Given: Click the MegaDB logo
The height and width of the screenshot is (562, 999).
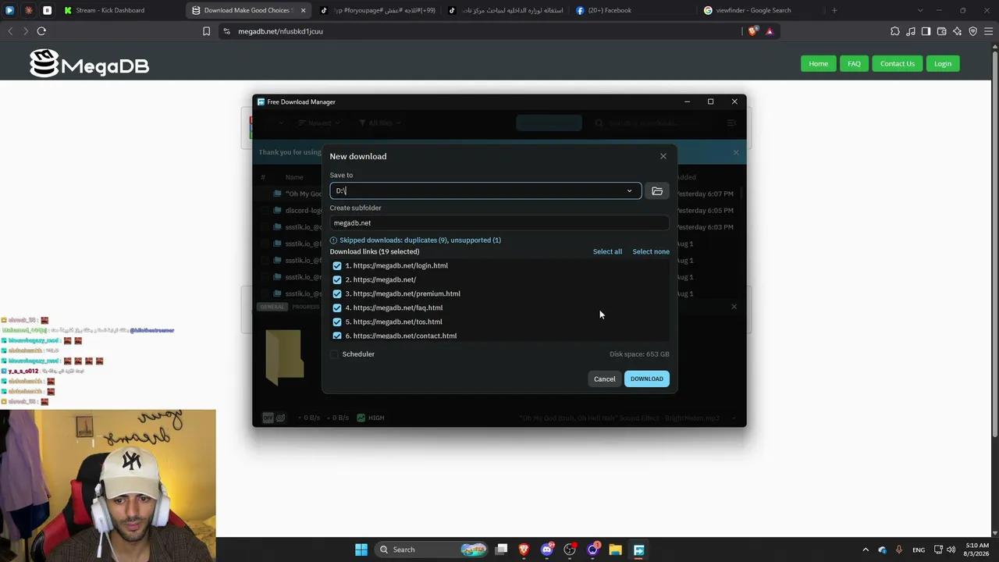Looking at the screenshot, I should (x=89, y=64).
